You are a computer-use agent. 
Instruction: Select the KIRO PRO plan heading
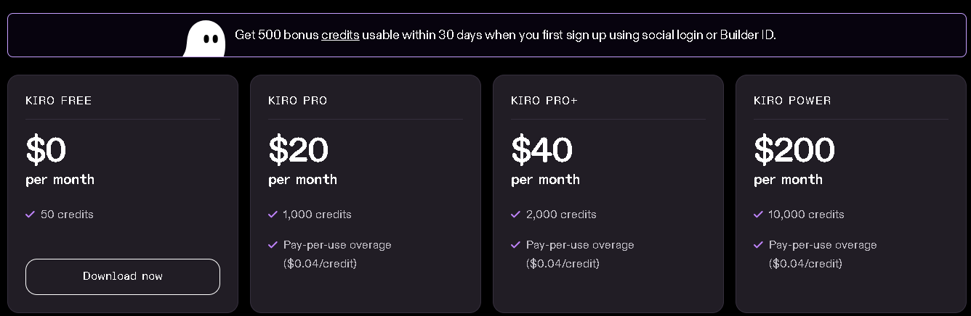tap(298, 101)
